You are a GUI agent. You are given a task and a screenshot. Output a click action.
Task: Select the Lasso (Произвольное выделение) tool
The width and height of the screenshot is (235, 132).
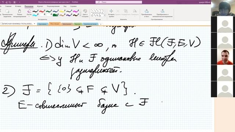point(7,13)
